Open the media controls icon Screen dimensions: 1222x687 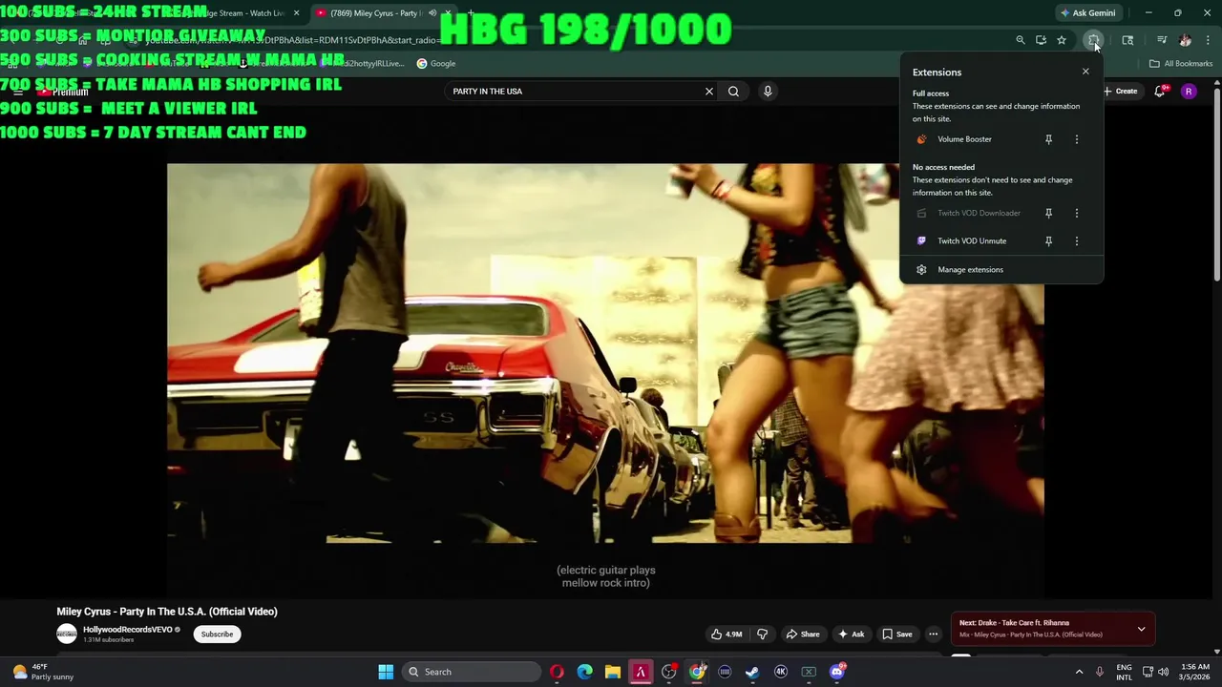pyautogui.click(x=1162, y=40)
